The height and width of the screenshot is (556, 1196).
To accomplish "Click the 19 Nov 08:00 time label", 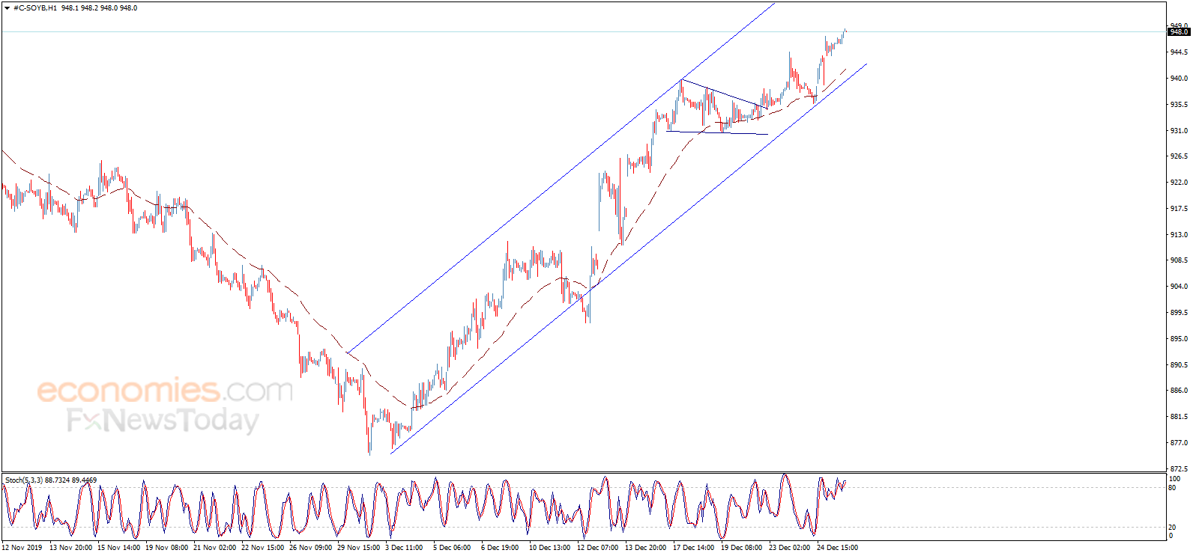I will click(166, 548).
